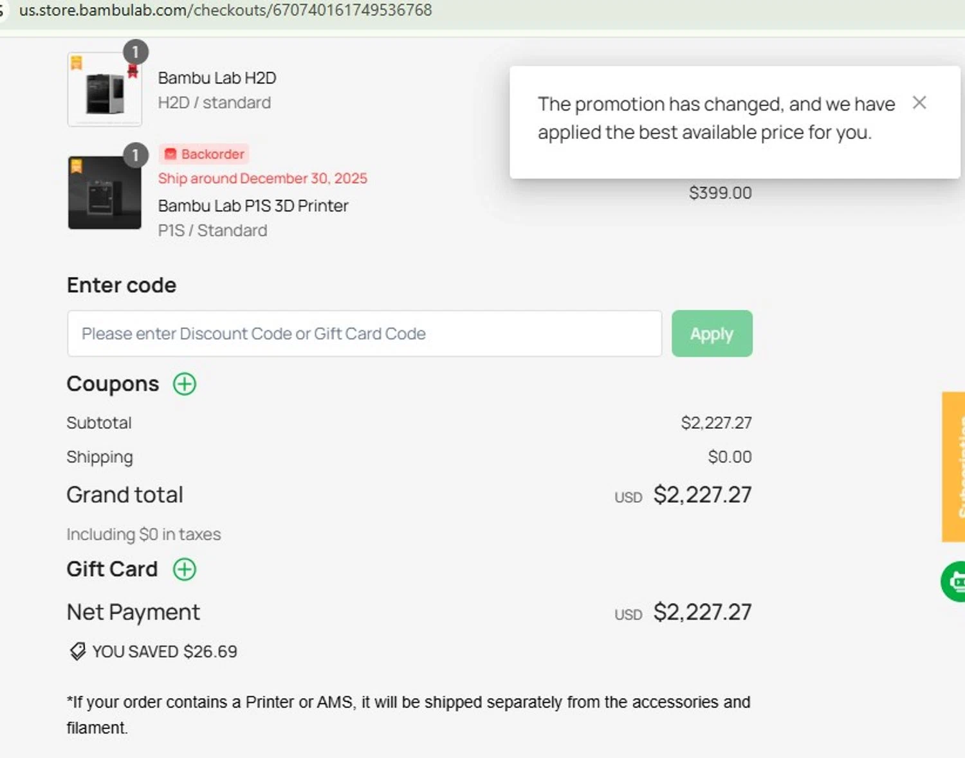Open the green chat assistant icon
The image size is (965, 758).
(954, 581)
